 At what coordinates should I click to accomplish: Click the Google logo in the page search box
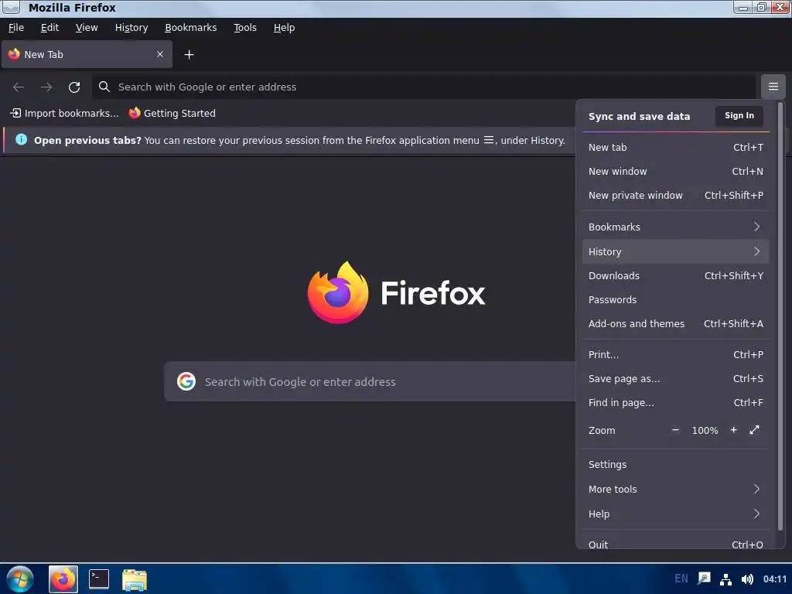[186, 381]
